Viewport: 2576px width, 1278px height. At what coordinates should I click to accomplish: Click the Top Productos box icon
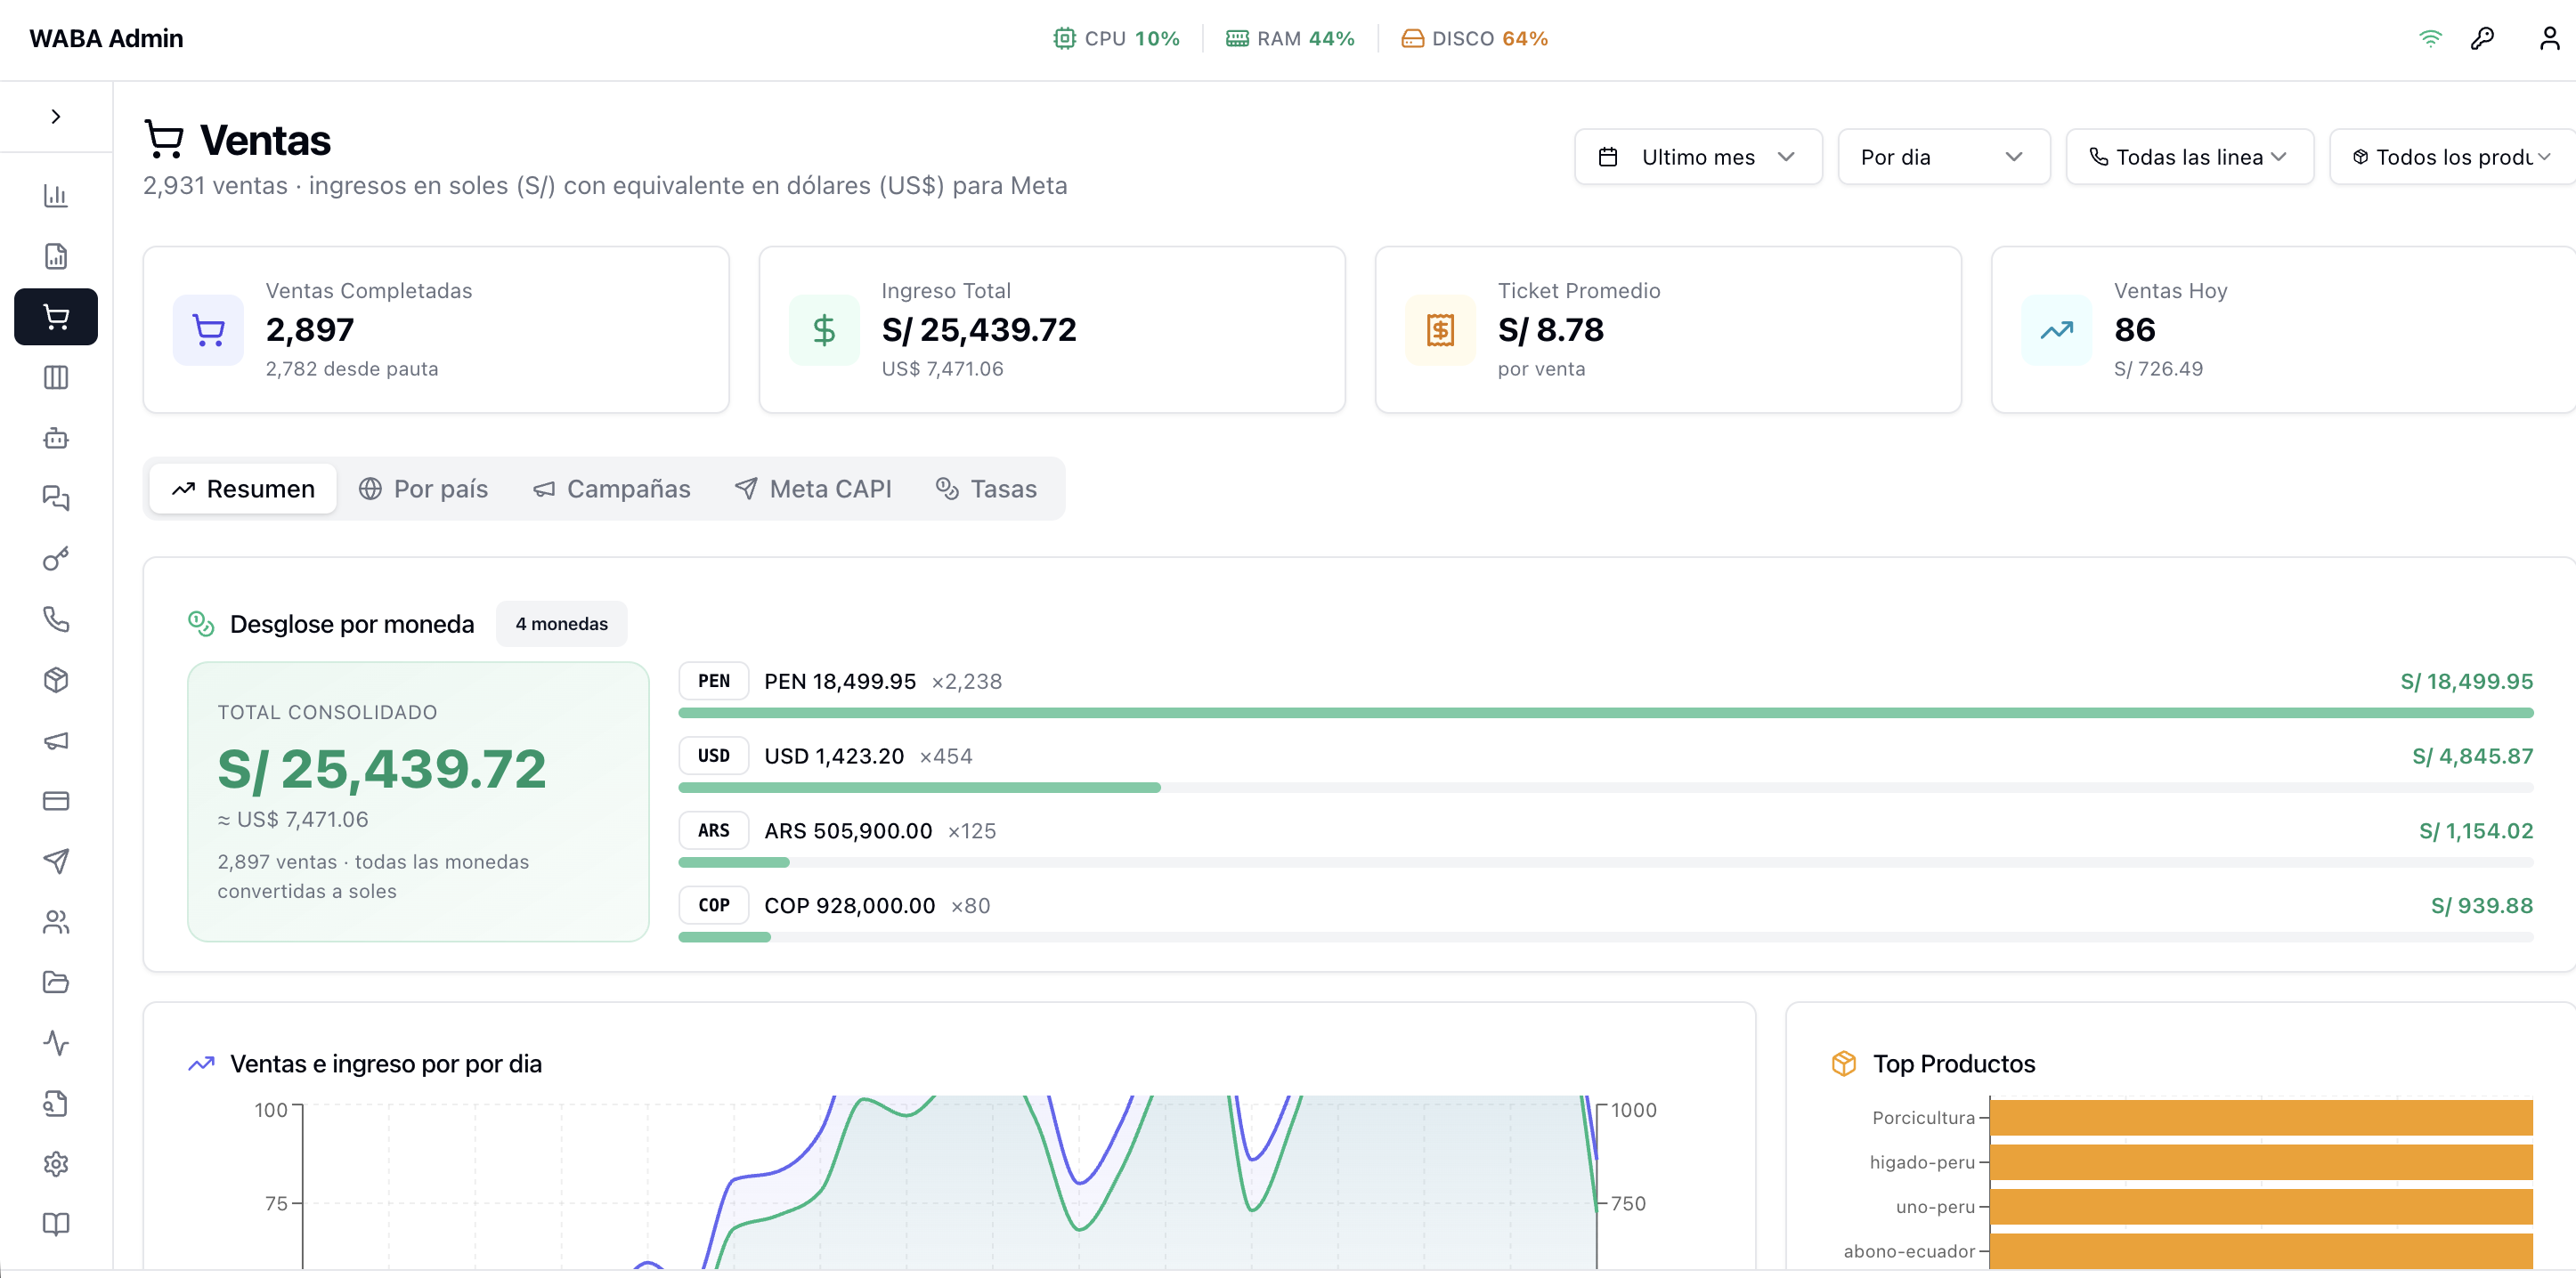point(1844,1064)
